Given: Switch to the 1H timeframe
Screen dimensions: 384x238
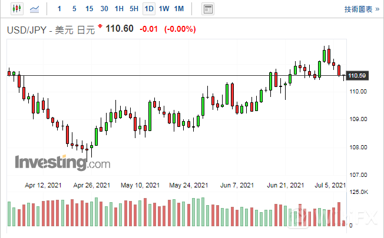Looking at the screenshot, I should (x=119, y=9).
